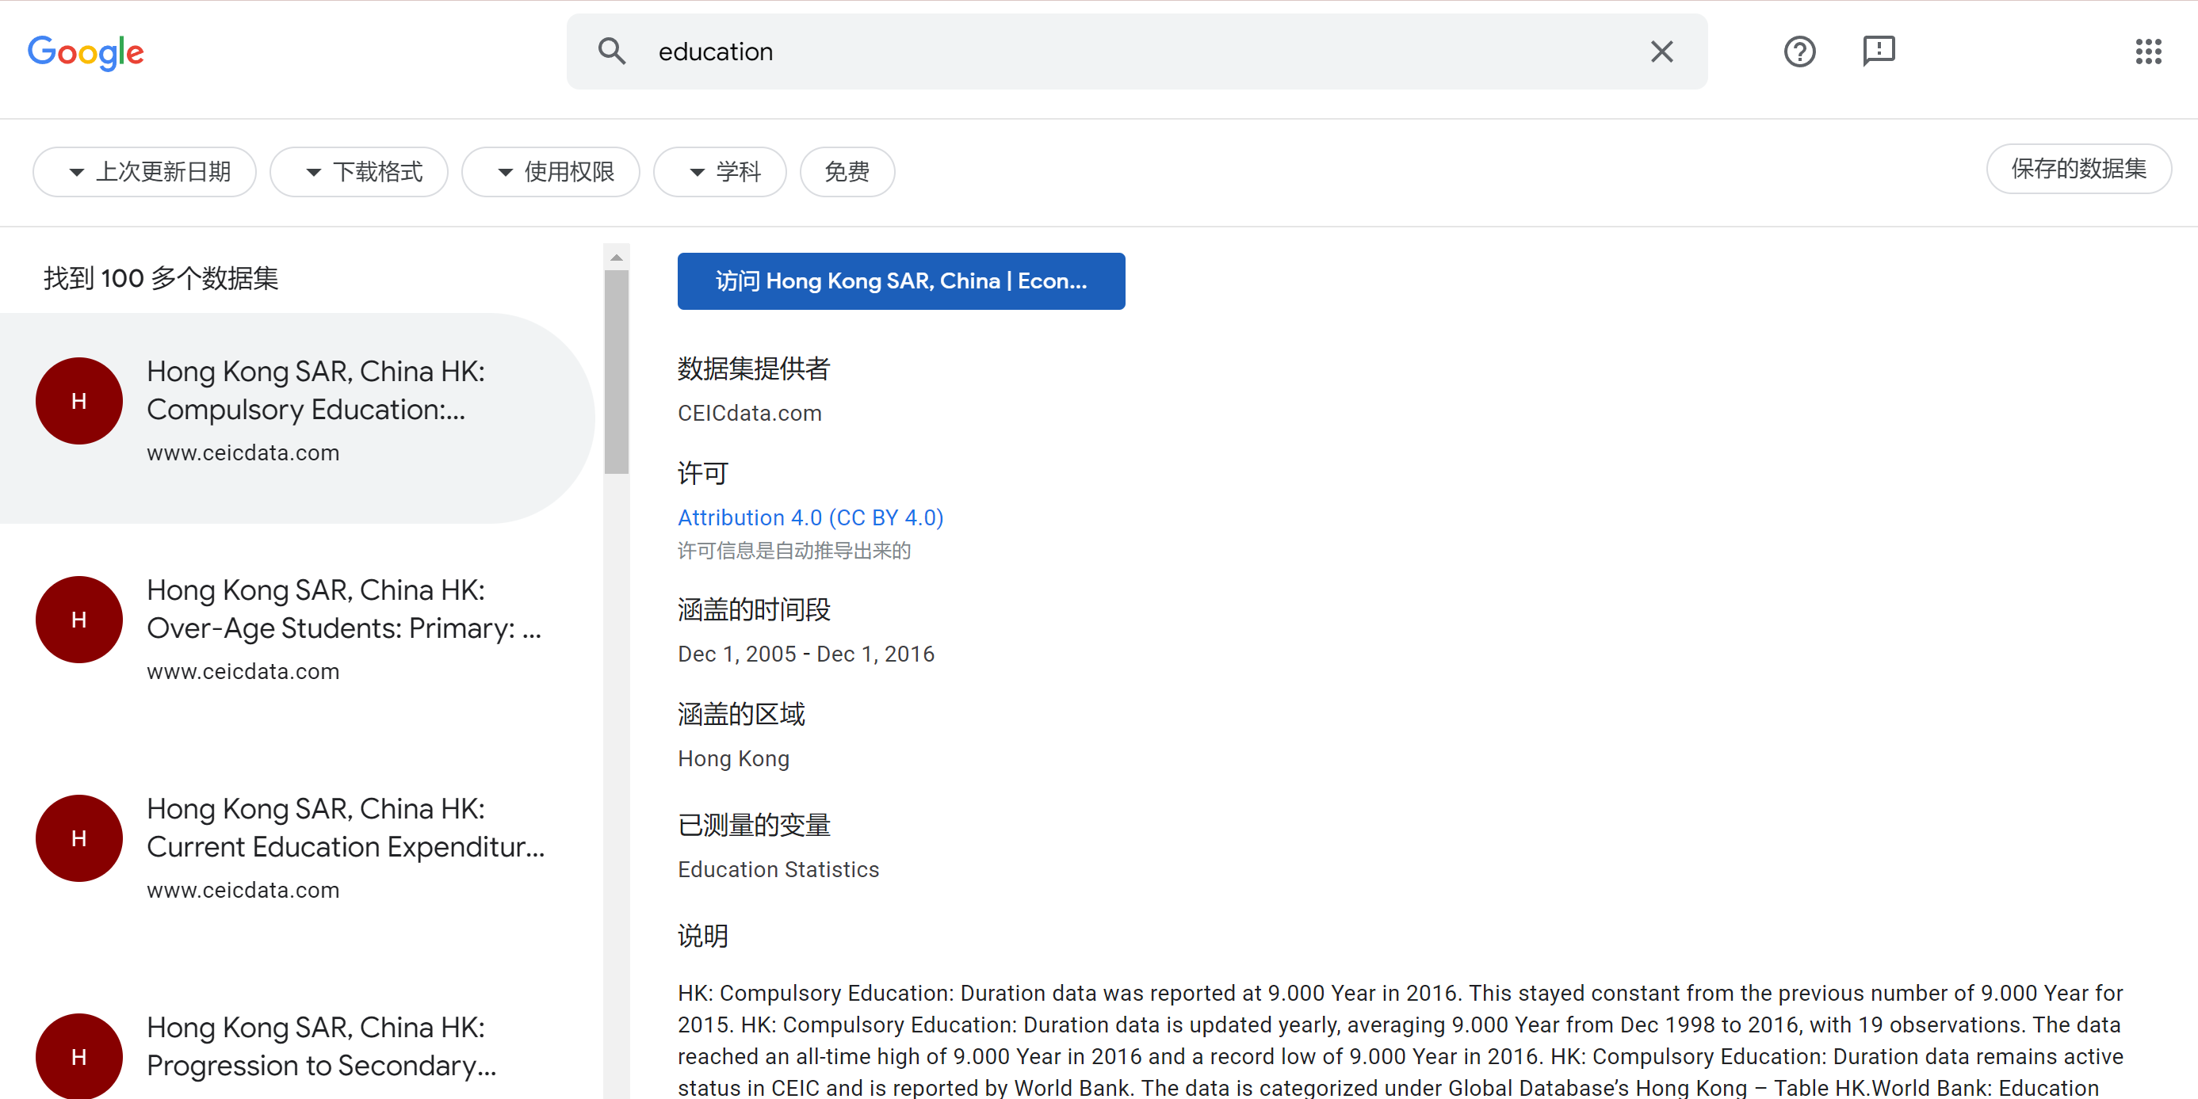
Task: Open the 上次更新日期 filter dropdown
Action: pyautogui.click(x=143, y=171)
